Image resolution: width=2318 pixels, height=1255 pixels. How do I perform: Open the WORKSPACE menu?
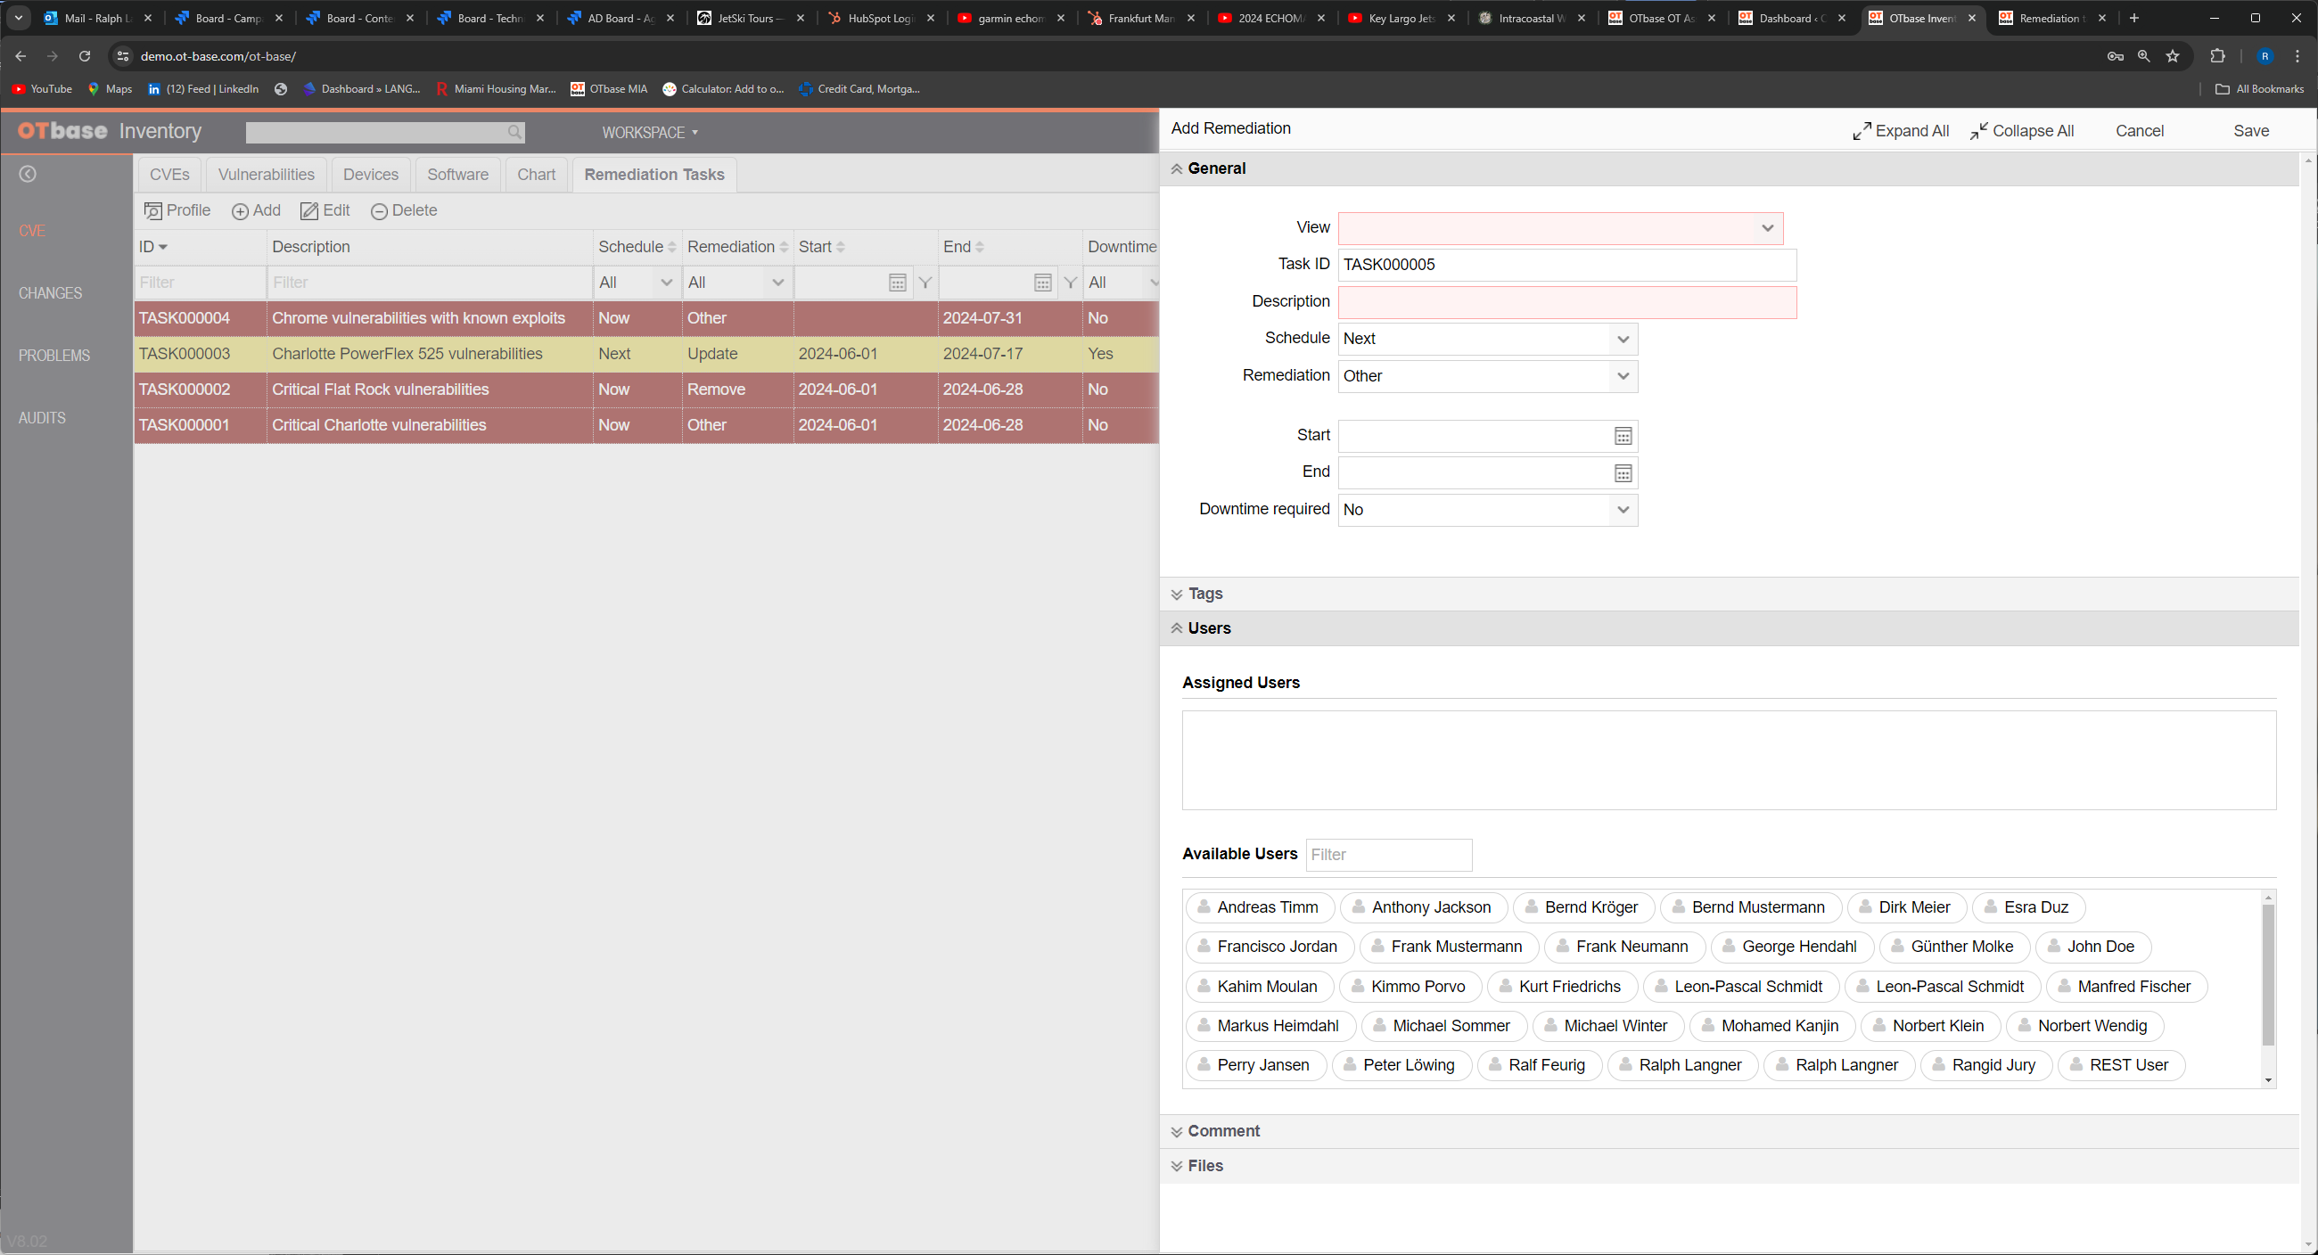click(x=650, y=132)
